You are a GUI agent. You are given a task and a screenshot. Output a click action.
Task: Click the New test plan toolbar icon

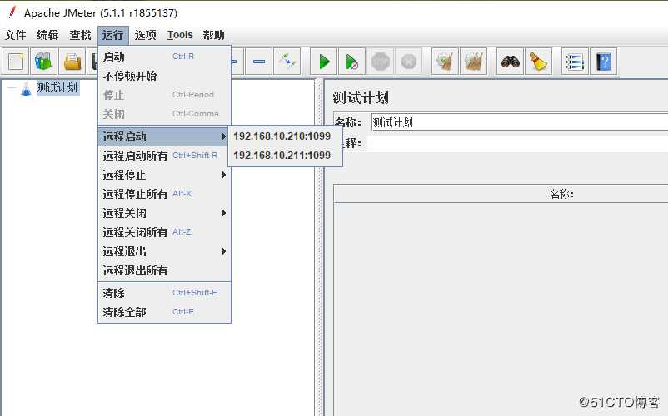[16, 62]
